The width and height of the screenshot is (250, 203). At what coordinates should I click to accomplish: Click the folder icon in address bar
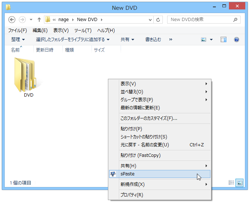(x=48, y=20)
